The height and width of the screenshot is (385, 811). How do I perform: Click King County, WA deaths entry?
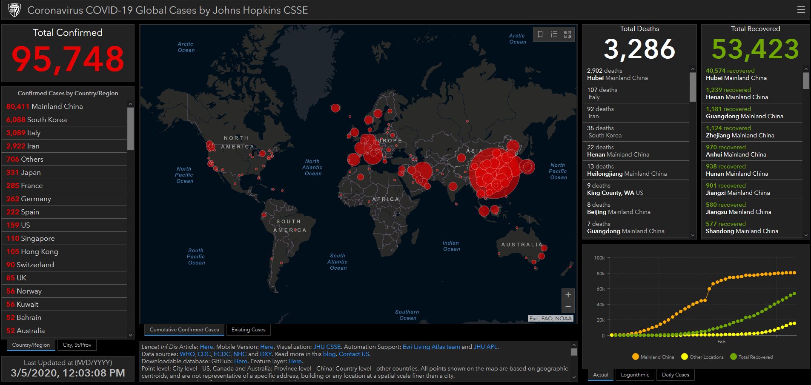click(x=636, y=189)
